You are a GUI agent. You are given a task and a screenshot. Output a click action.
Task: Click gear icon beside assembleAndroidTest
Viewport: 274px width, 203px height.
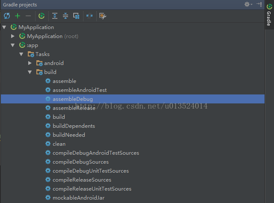point(48,90)
